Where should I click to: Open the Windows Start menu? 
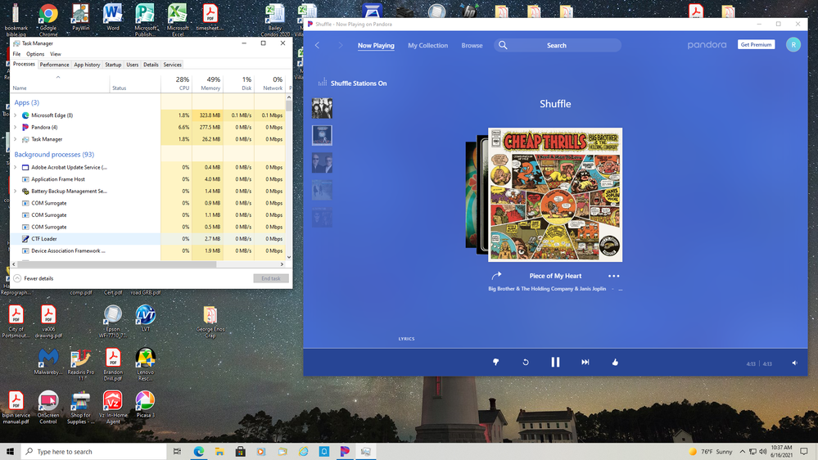[x=10, y=451]
